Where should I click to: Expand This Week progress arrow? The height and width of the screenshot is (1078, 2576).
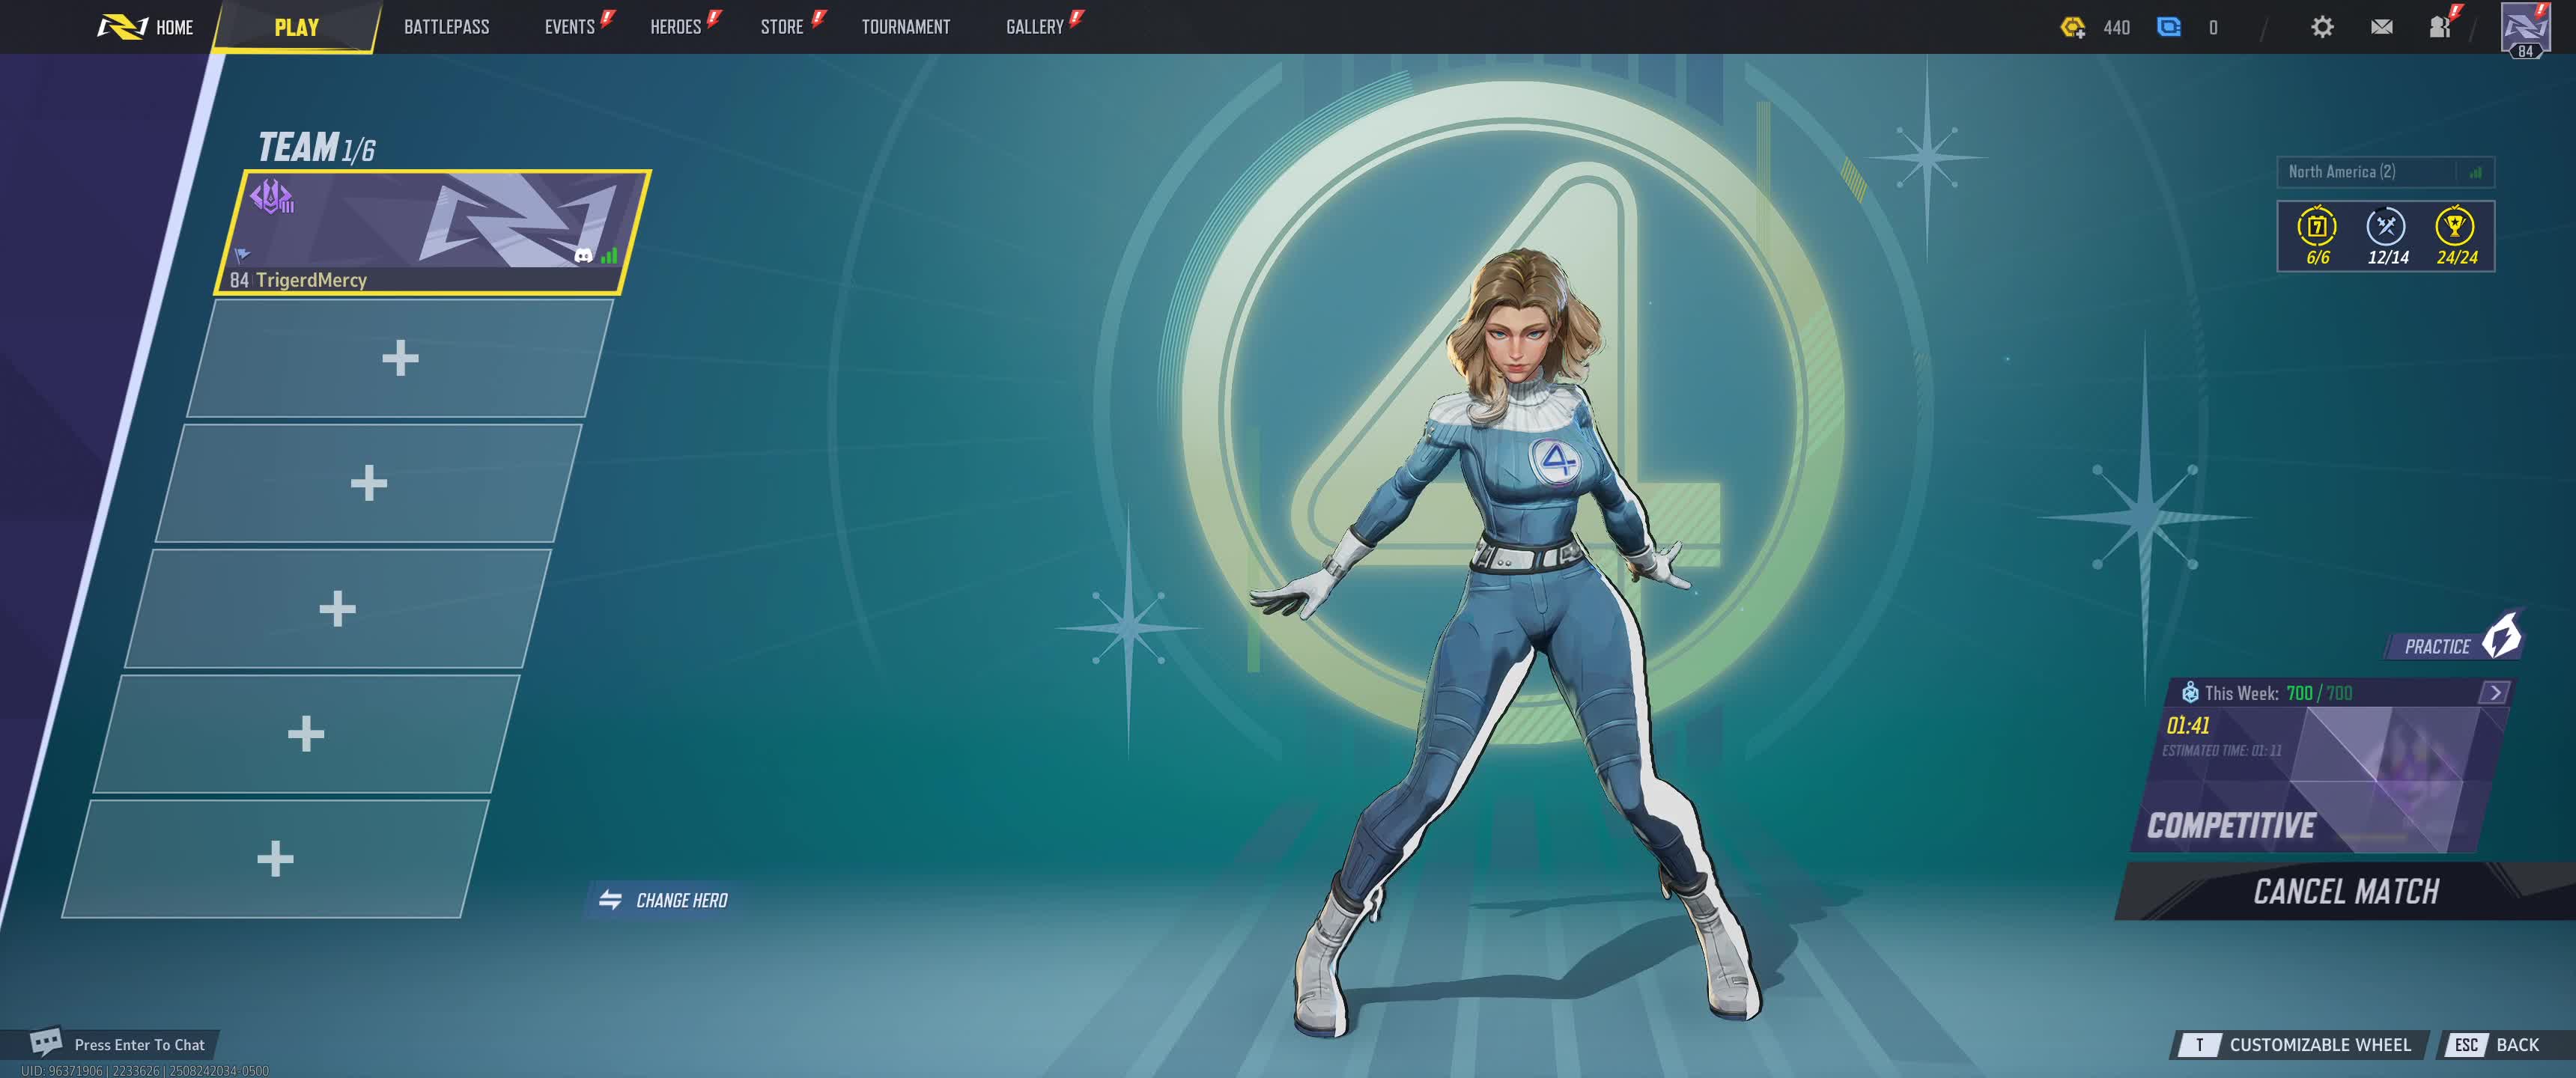(x=2494, y=692)
